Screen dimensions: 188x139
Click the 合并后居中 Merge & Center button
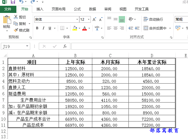click(155, 28)
